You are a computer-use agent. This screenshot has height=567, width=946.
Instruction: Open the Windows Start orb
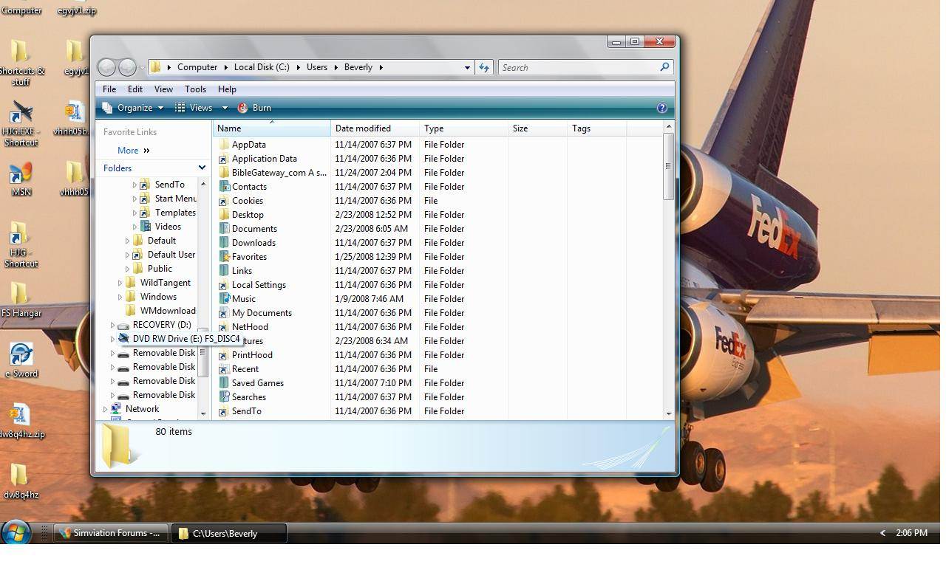click(16, 532)
